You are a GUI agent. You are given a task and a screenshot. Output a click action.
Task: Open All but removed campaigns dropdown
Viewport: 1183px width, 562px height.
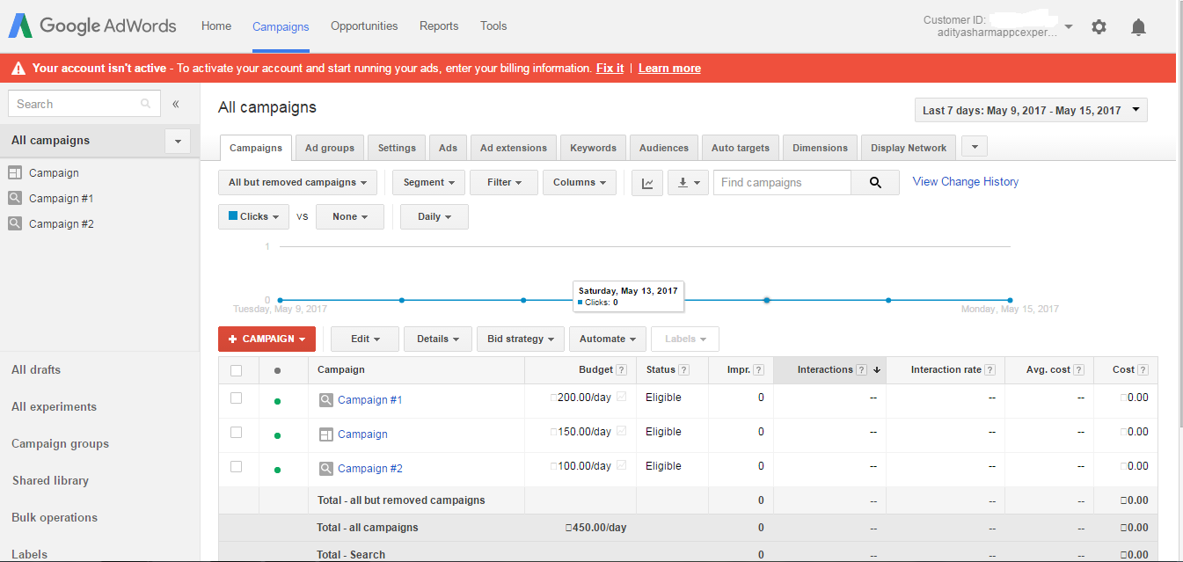click(297, 183)
